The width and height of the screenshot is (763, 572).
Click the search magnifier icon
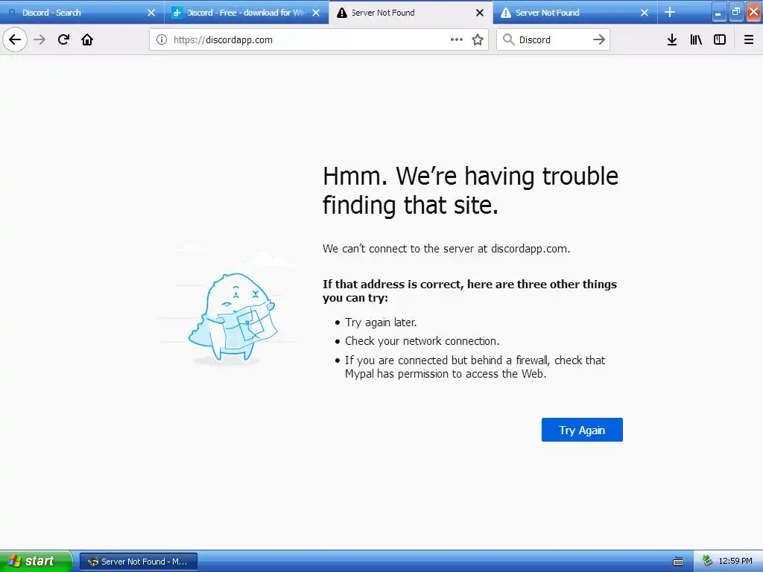[x=508, y=39]
